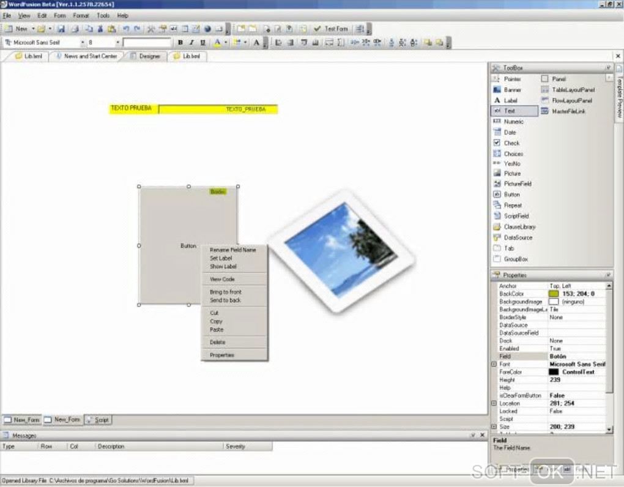Select the ClauseLibrary tool

tap(514, 226)
